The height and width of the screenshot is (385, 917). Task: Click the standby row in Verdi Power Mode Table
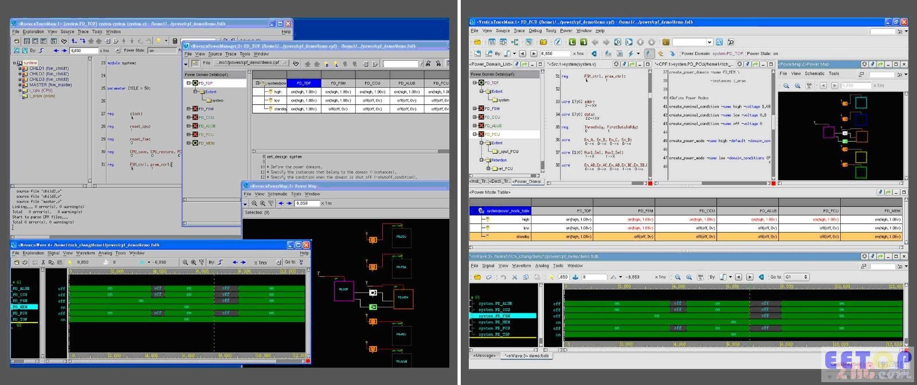685,237
